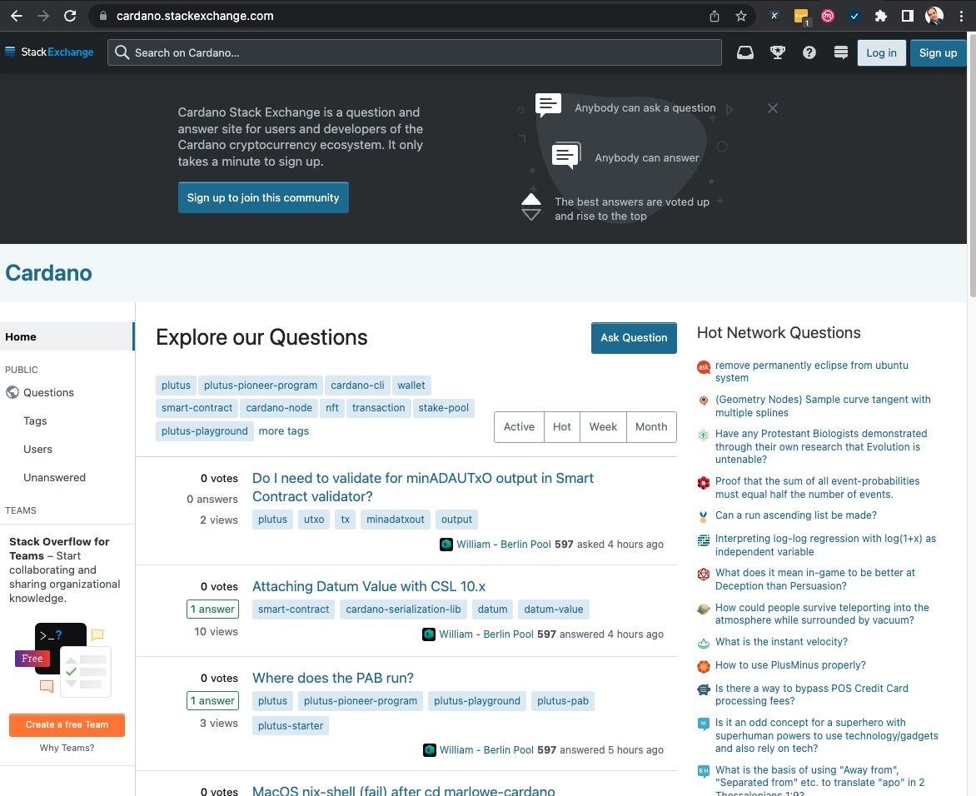The image size is (976, 796).
Task: Click the wallet tag
Action: point(411,386)
